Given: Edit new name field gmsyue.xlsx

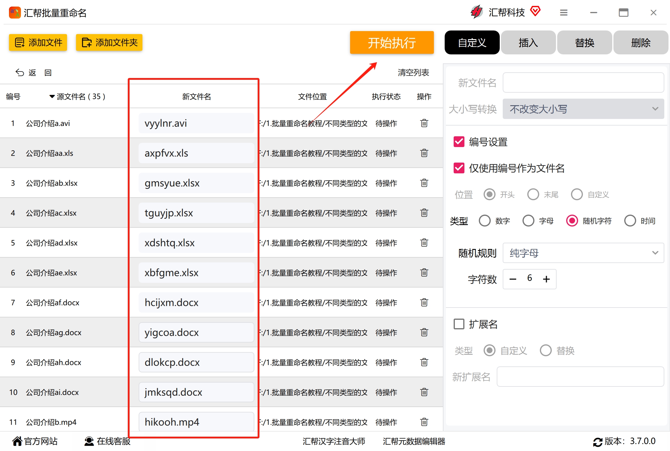Looking at the screenshot, I should pyautogui.click(x=196, y=183).
